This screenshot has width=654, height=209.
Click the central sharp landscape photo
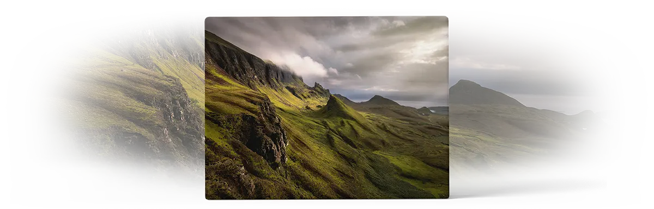(x=327, y=107)
